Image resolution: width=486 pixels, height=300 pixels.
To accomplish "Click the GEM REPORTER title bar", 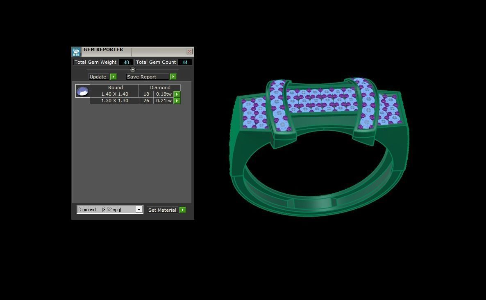I will [133, 51].
